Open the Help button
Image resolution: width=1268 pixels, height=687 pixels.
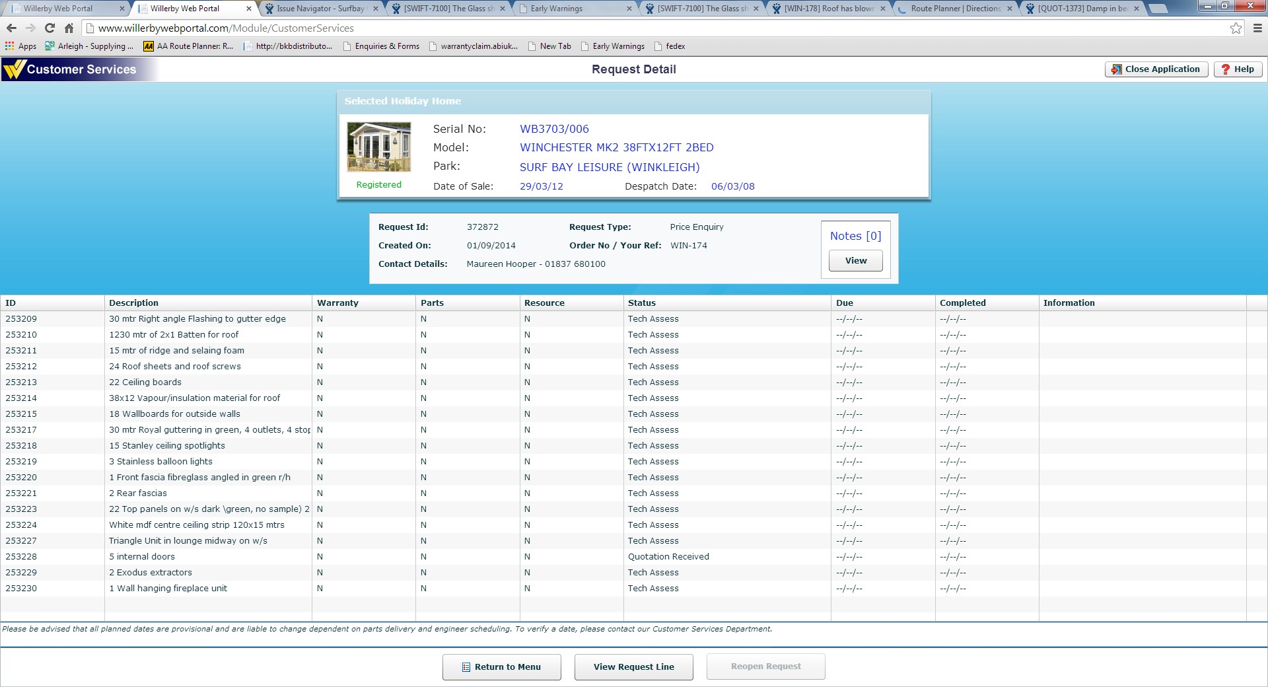[1238, 69]
